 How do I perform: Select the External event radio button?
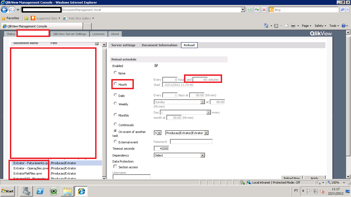(x=115, y=141)
